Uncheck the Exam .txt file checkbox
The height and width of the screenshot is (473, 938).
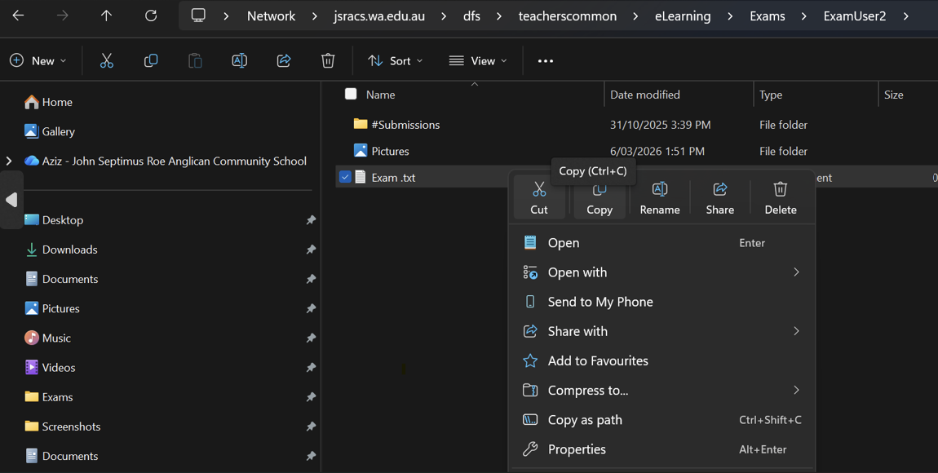pos(345,177)
